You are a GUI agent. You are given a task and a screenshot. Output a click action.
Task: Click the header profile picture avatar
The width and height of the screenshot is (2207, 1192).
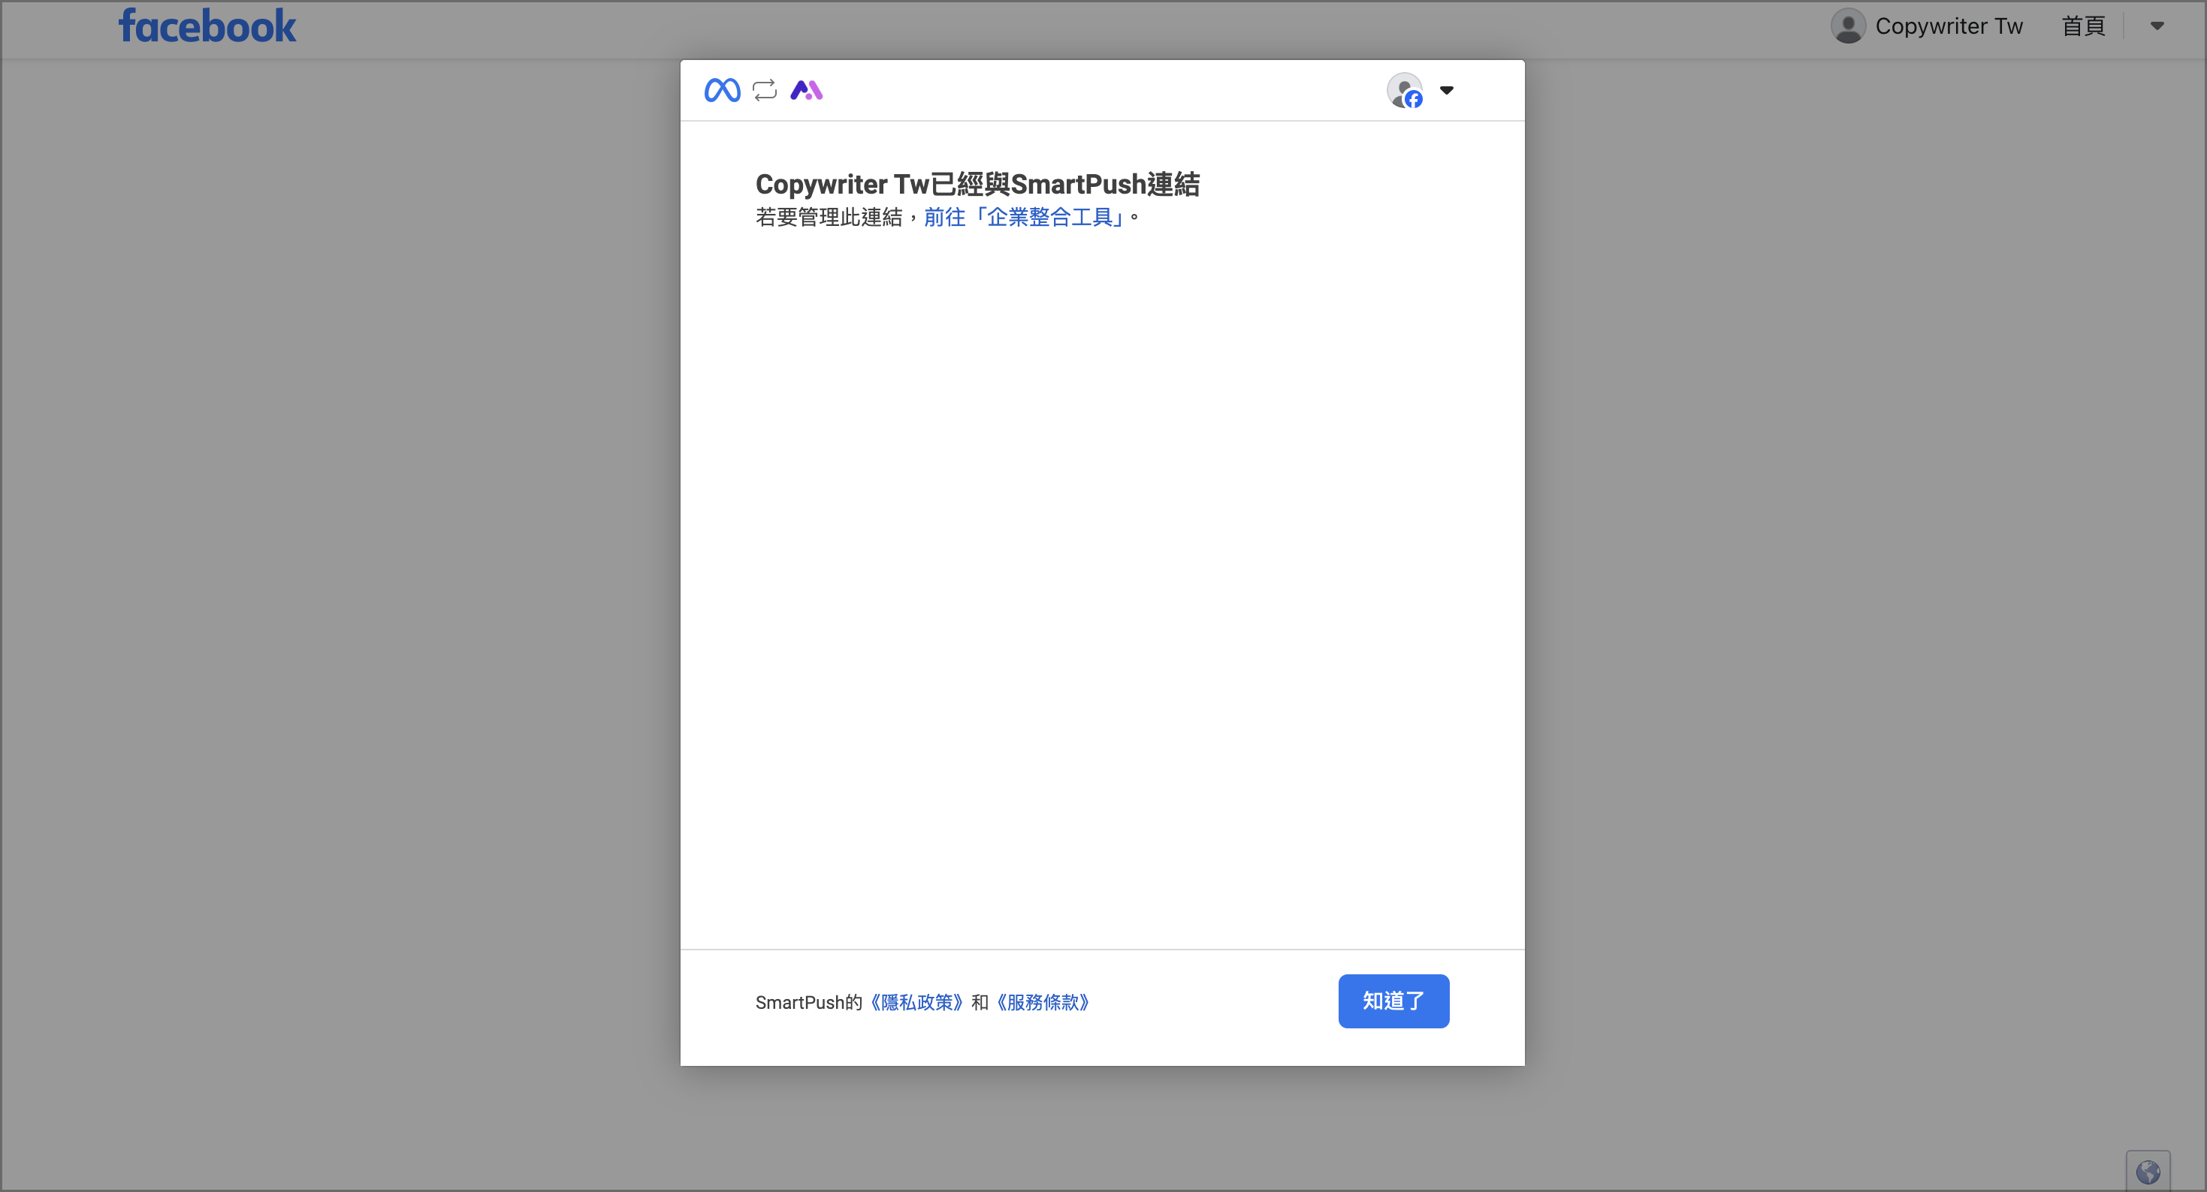pyautogui.click(x=1847, y=26)
